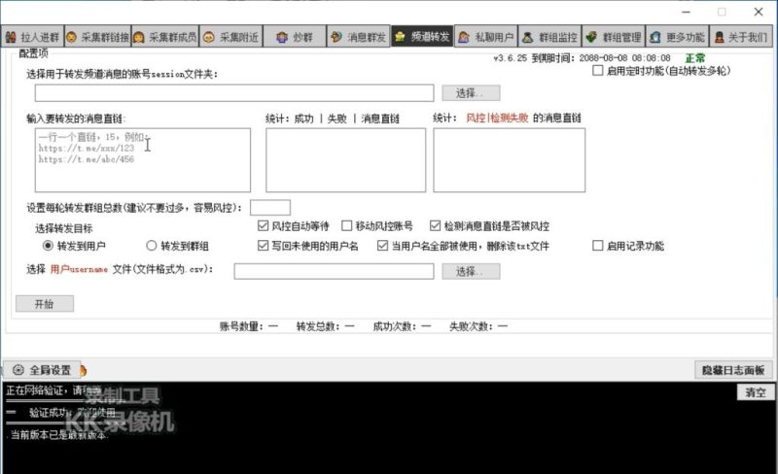Click 选择 button for username csv file
Viewport: 778px width, 474px height.
click(471, 271)
